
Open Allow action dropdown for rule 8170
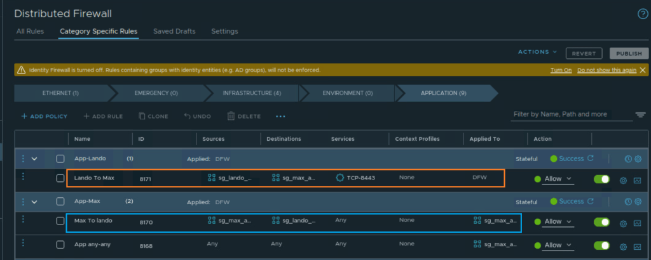[x=558, y=222]
